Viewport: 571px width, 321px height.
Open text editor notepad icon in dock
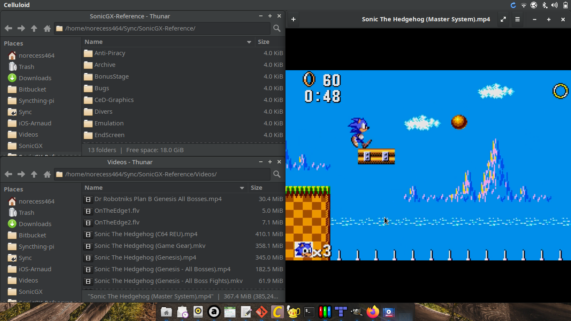pos(246,312)
